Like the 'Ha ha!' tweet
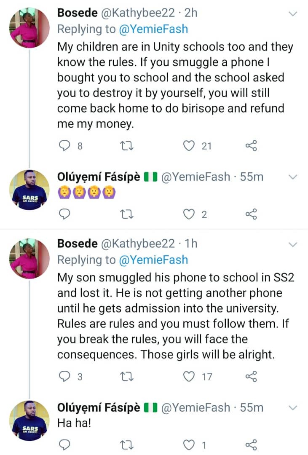This screenshot has width=308, height=455. point(190,445)
